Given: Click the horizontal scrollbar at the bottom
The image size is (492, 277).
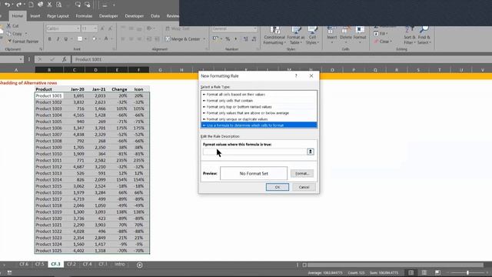Looking at the screenshot, I should (396, 265).
